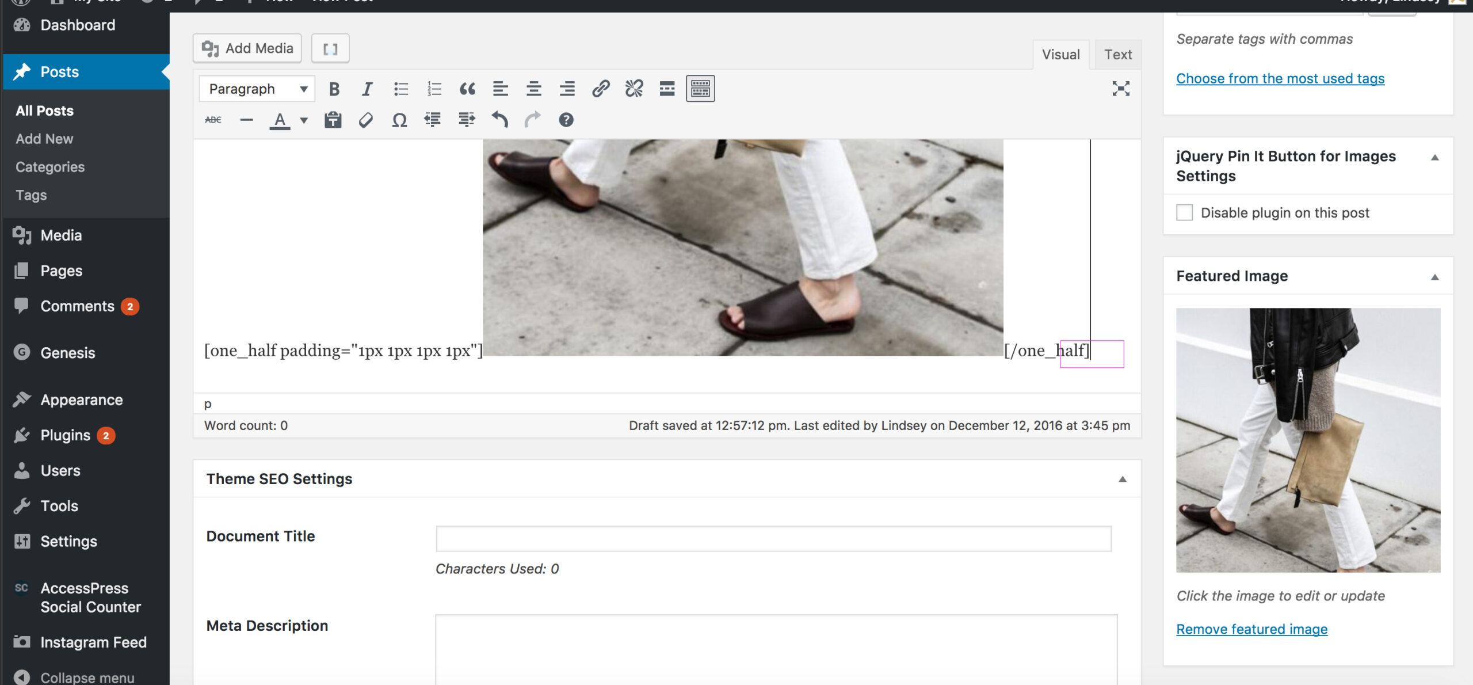
Task: Click the Posts menu item
Action: (86, 72)
